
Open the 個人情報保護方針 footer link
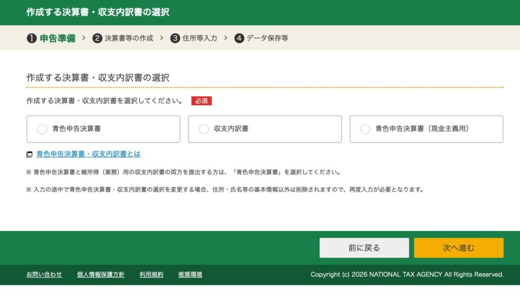101,275
